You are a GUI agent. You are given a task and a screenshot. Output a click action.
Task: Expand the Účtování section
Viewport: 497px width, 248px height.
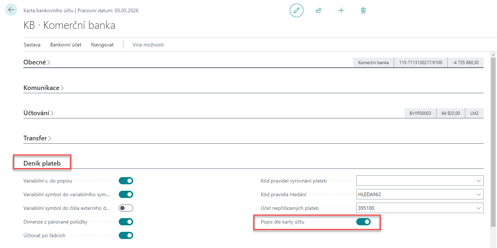pos(39,113)
